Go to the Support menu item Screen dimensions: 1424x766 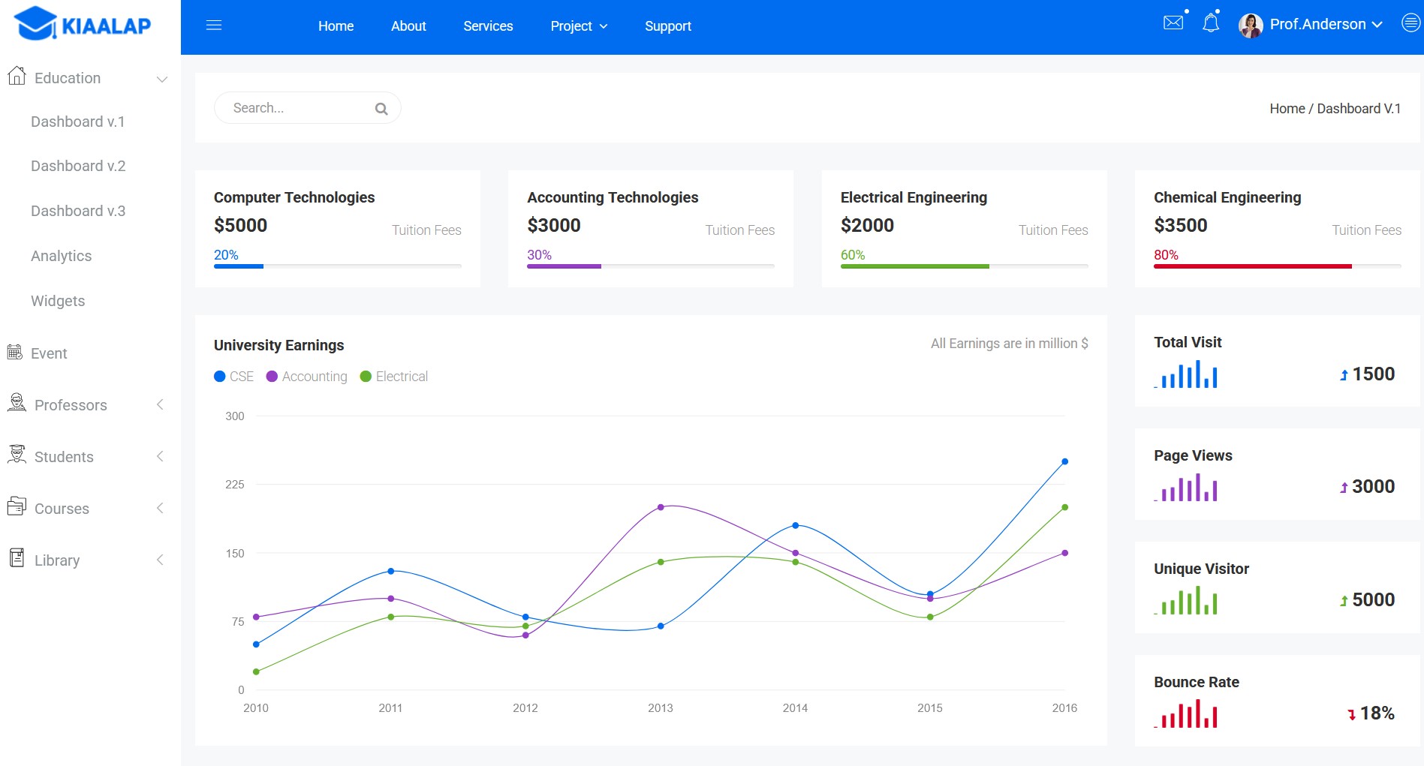tap(667, 26)
